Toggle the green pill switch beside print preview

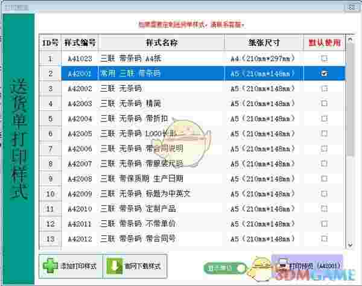[224, 268]
